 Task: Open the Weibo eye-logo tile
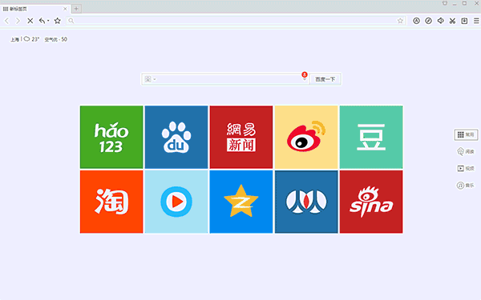[x=306, y=137]
